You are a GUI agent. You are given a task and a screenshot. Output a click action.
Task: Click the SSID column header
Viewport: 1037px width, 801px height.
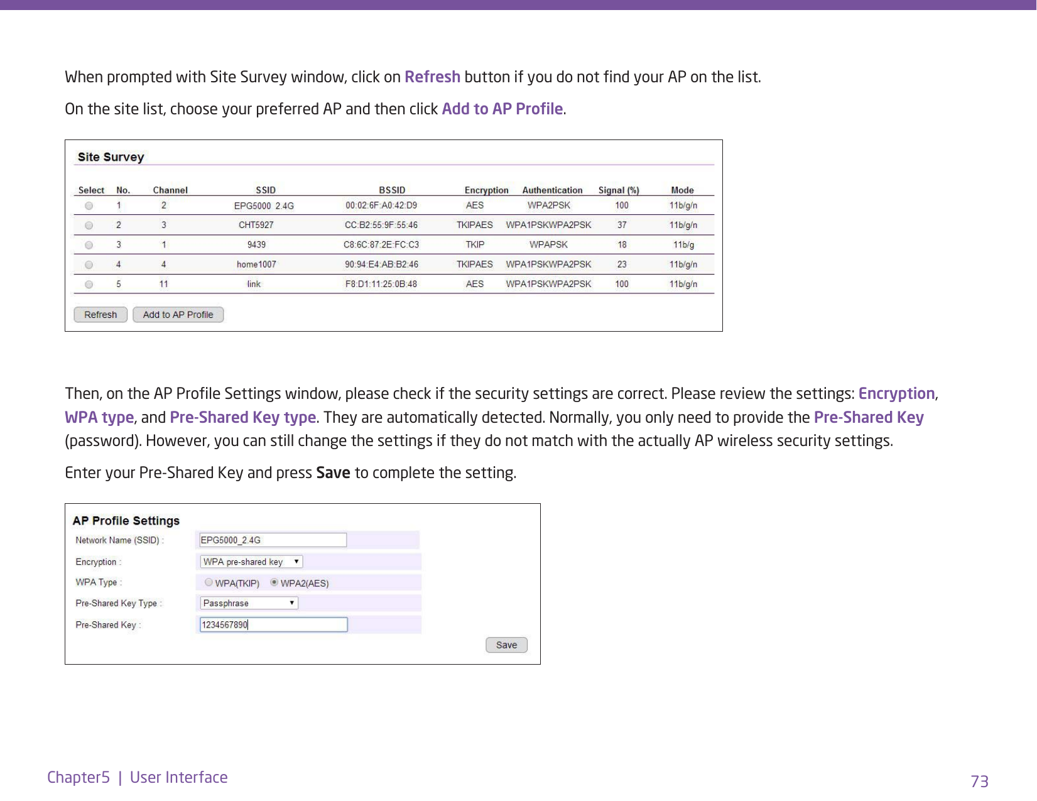click(x=266, y=190)
